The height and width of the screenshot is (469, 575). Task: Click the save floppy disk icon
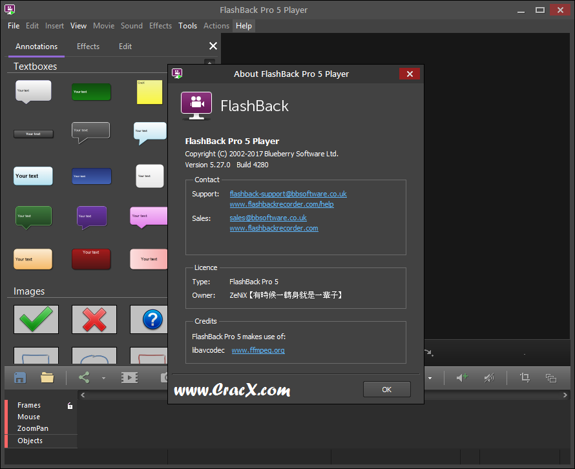(20, 378)
